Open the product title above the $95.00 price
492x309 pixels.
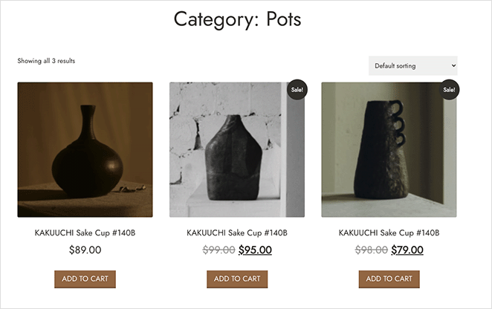[x=237, y=232]
